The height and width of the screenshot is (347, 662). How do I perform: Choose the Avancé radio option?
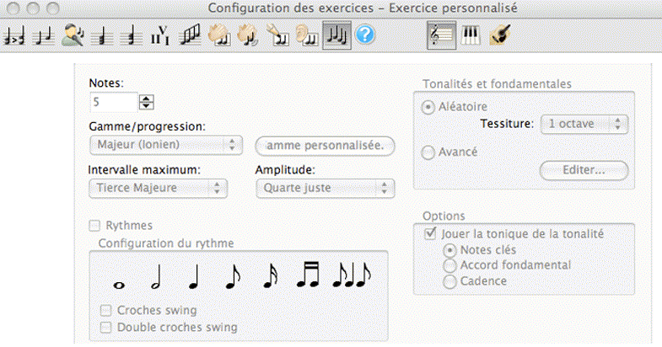coord(428,152)
